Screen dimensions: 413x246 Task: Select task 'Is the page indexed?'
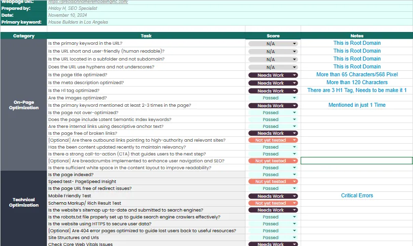[x=146, y=175]
